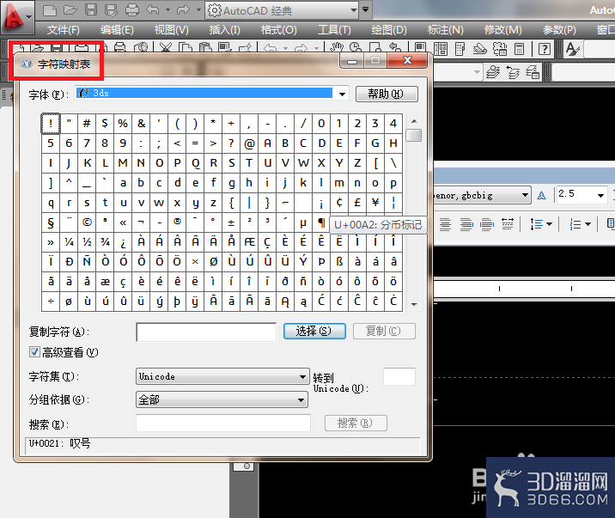Screen dimensions: 615x518
Task: Open the Sheet Set Manager icon
Action: 479,49
